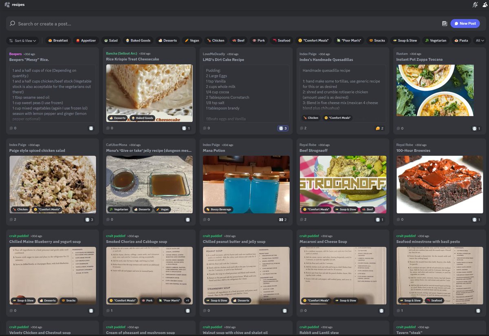Open post titled Chilled peanut butter and jelly soup
This screenshot has height=336, width=489.
234,242
